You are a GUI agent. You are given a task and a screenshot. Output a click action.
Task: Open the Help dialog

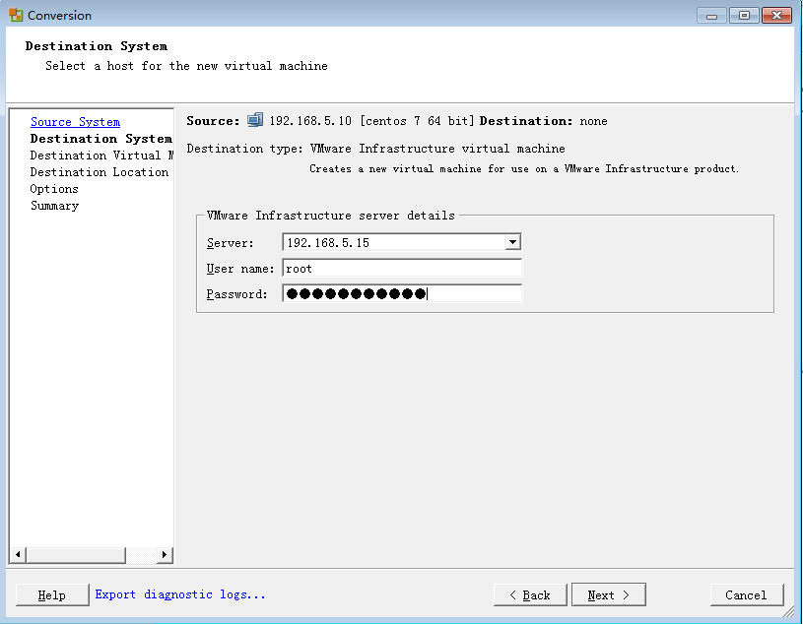pos(51,594)
